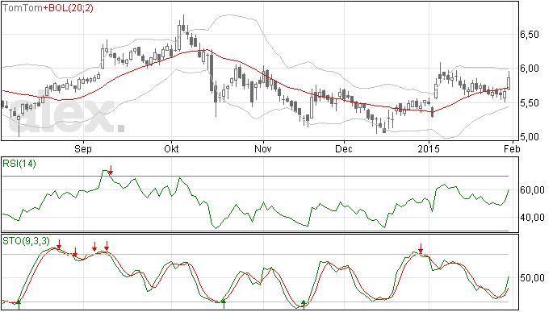This screenshot has width=557, height=312.
Task: Click the TomTom chart title label
Action: (23, 8)
